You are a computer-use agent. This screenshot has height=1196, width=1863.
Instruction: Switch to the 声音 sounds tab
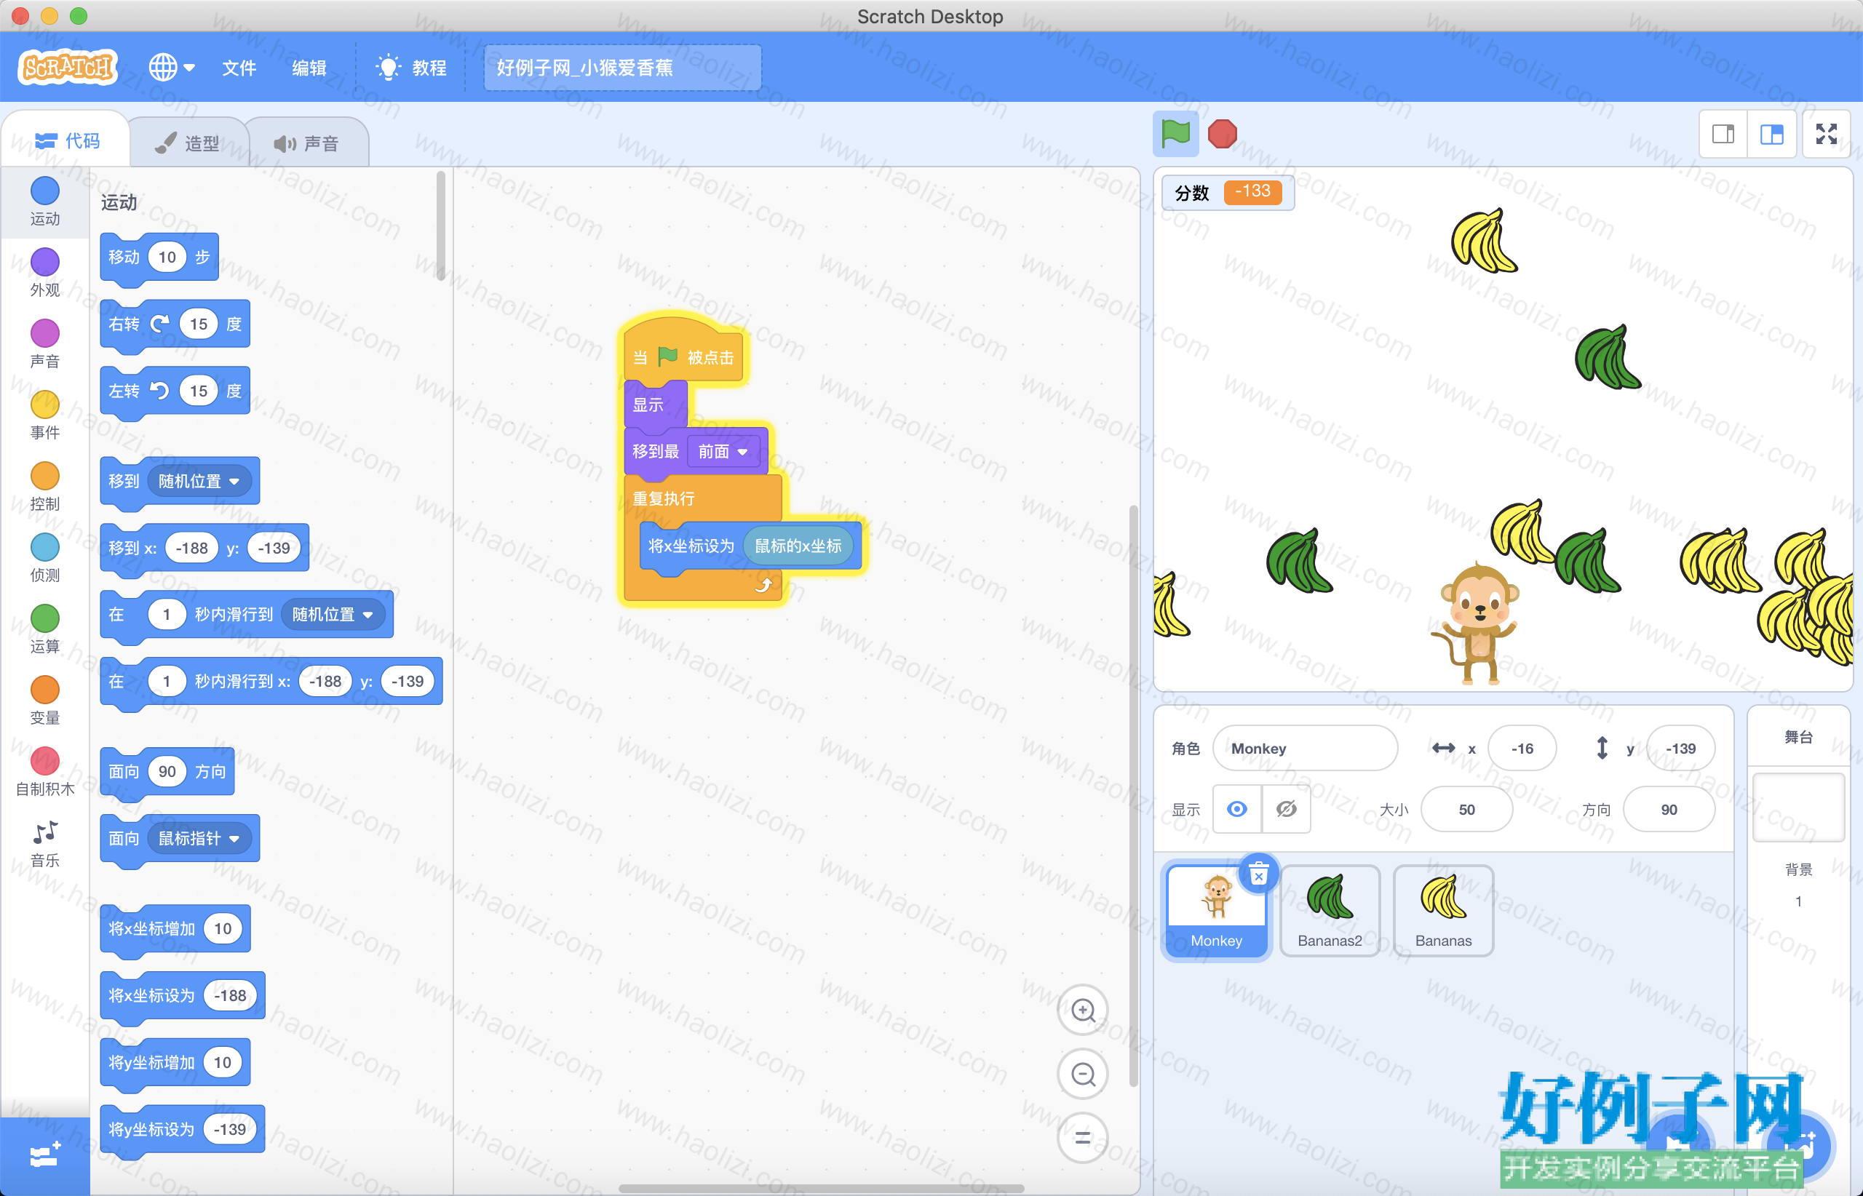click(x=306, y=143)
